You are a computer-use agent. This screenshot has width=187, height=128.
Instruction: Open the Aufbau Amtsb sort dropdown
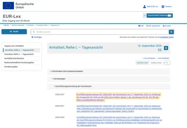[x=157, y=63]
